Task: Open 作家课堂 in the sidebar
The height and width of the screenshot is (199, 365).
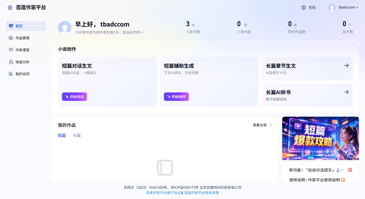Action: [26, 50]
